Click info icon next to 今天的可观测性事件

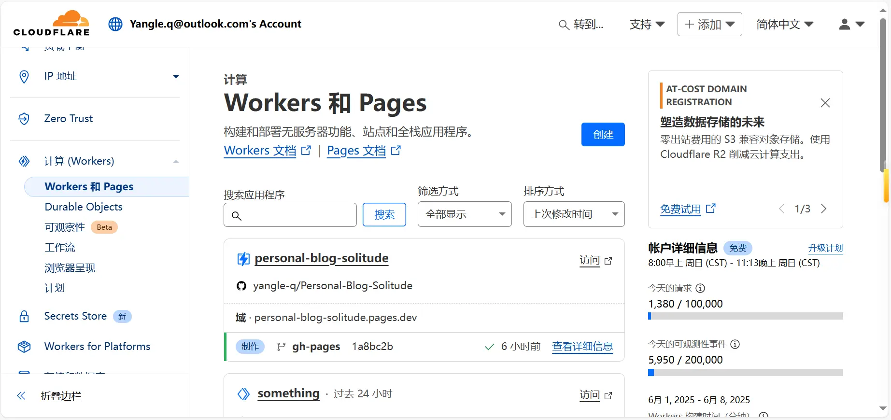[x=735, y=344]
